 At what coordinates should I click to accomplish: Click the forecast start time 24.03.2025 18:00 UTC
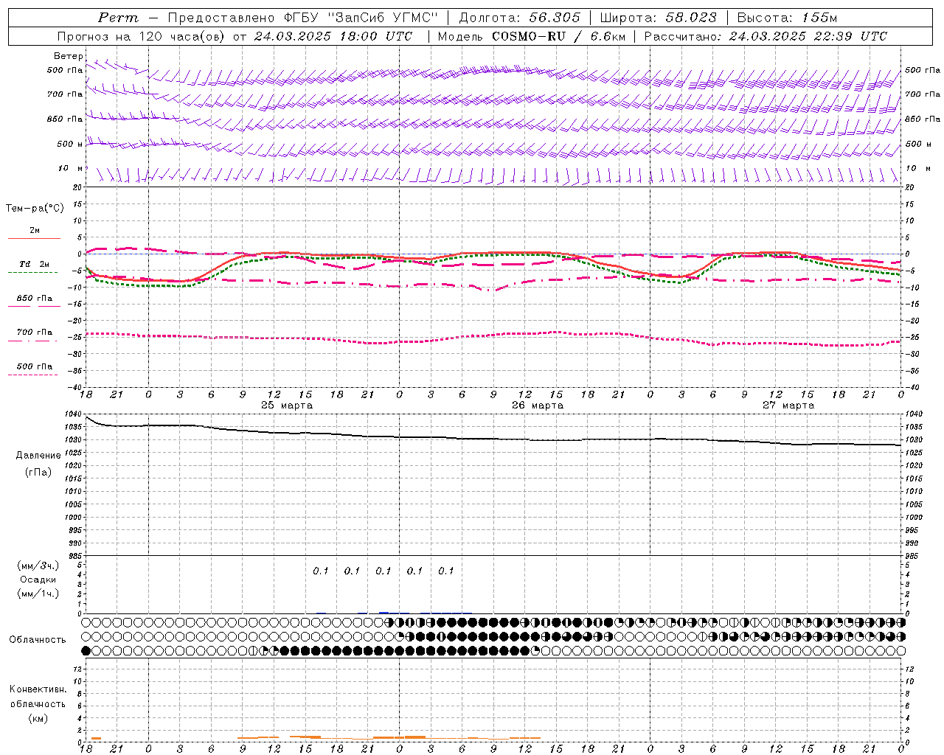pos(333,36)
